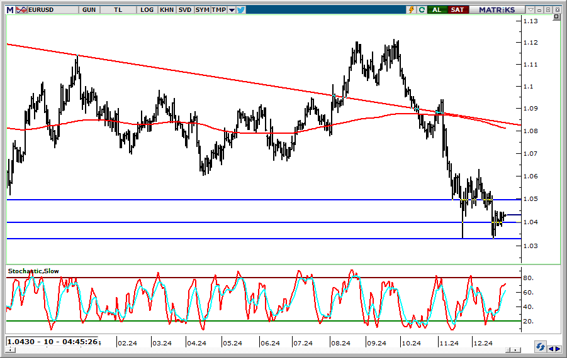Toggle the SVD option in toolbar

click(185, 9)
